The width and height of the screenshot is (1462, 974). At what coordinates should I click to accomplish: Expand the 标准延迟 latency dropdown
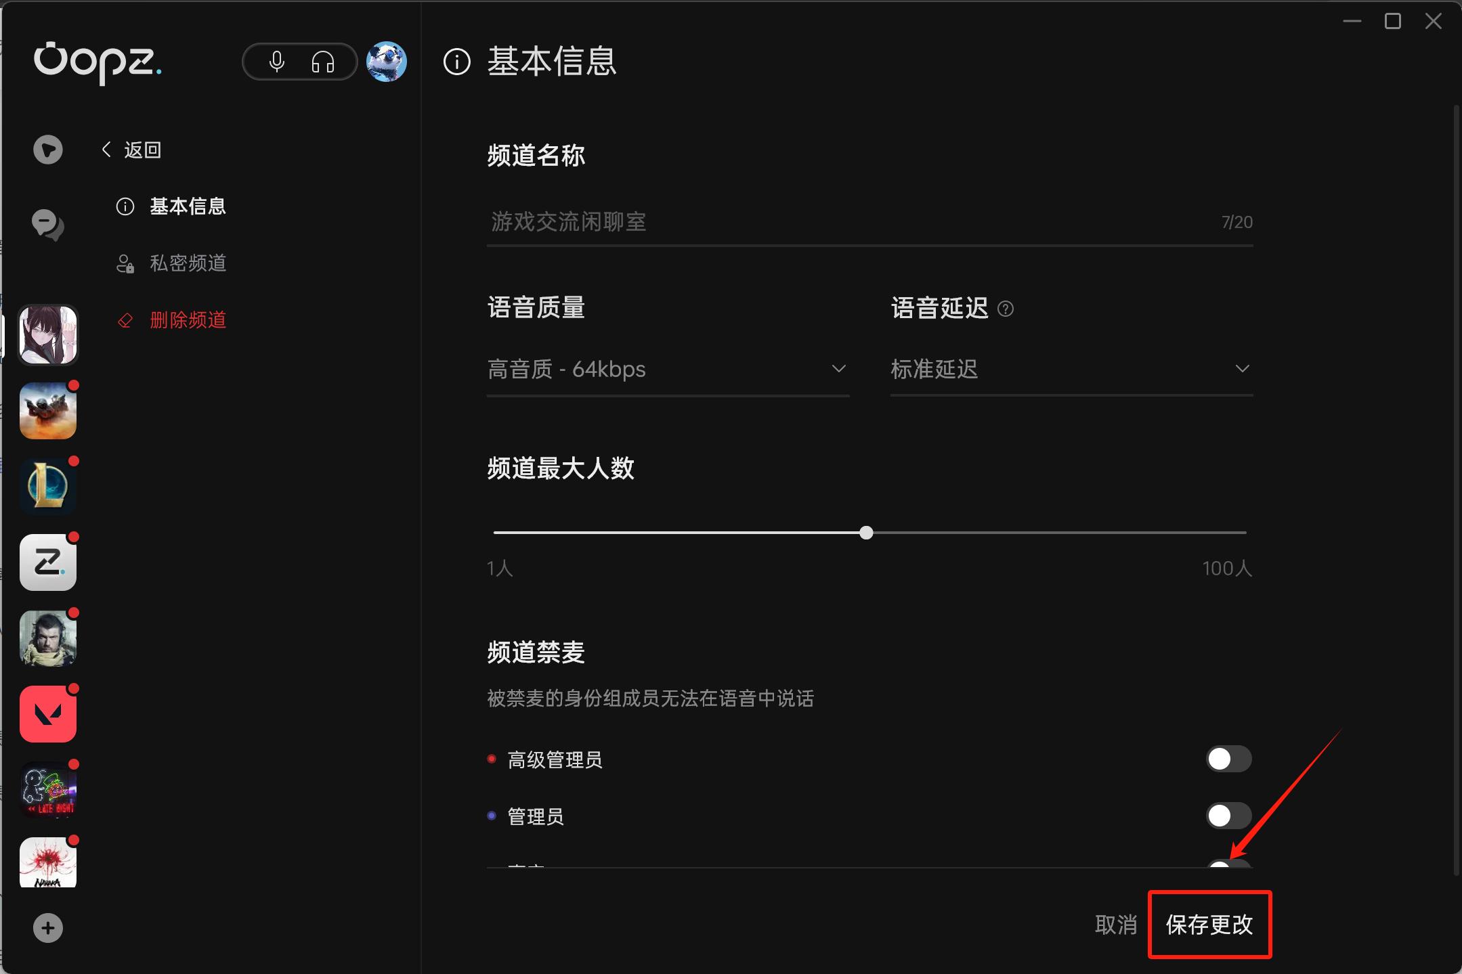point(1071,370)
